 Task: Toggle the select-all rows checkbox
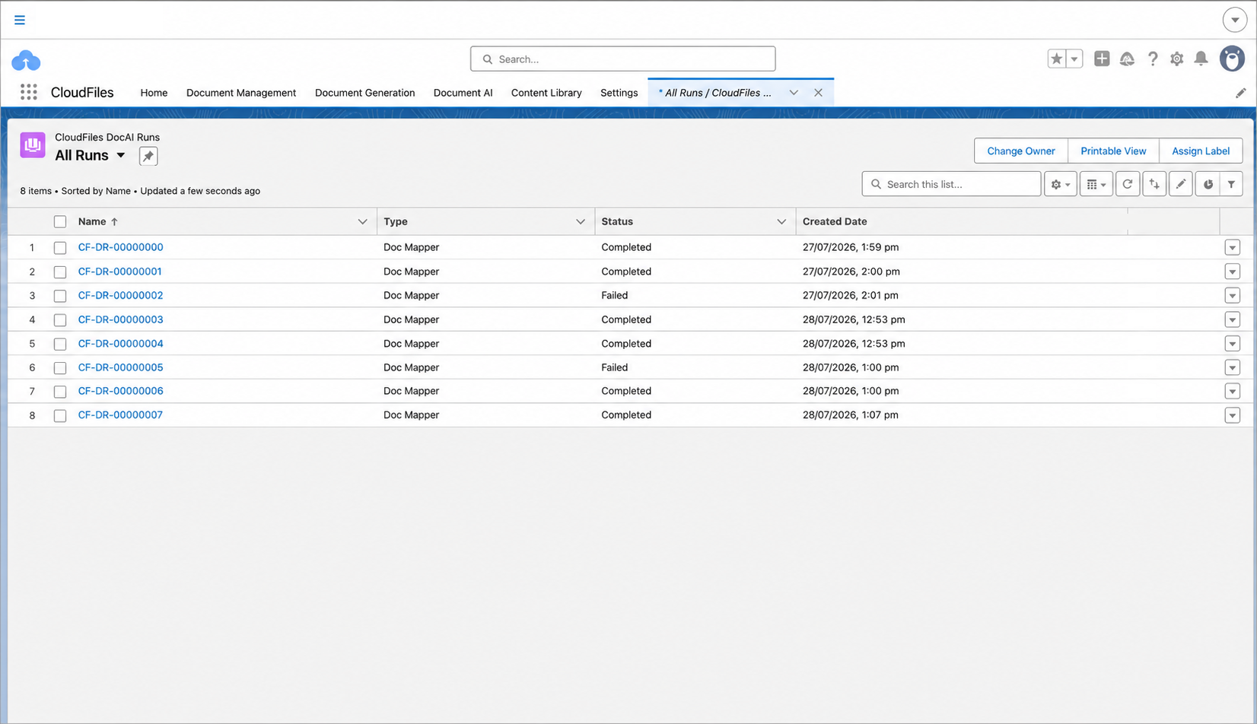pos(60,222)
